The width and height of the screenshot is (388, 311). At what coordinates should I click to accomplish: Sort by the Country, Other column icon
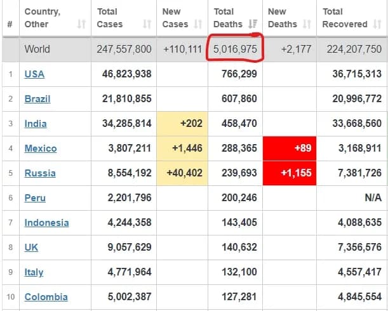[81, 24]
